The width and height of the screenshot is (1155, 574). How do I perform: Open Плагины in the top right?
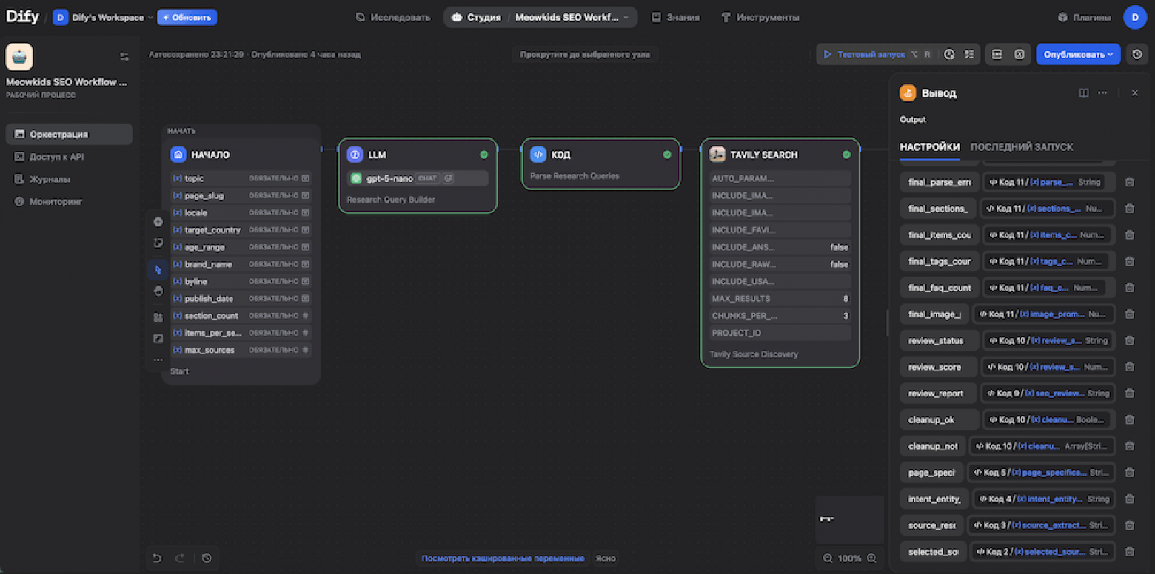(1083, 17)
